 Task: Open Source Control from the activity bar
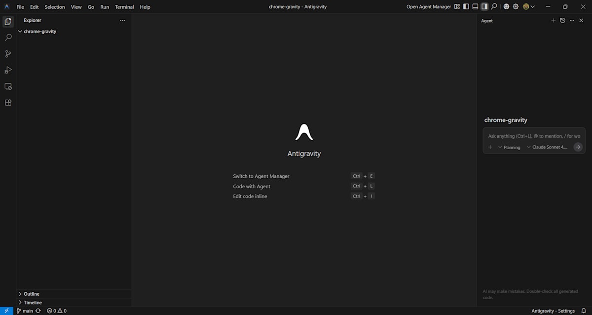[8, 53]
